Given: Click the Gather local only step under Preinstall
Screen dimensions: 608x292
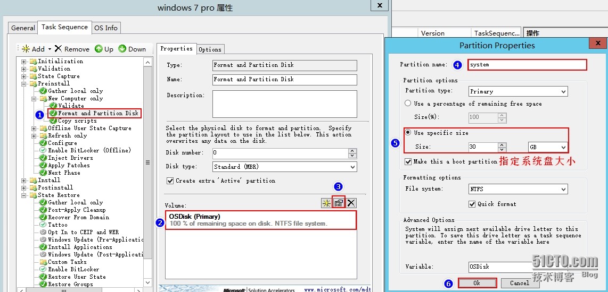Looking at the screenshot, I should click(75, 91).
